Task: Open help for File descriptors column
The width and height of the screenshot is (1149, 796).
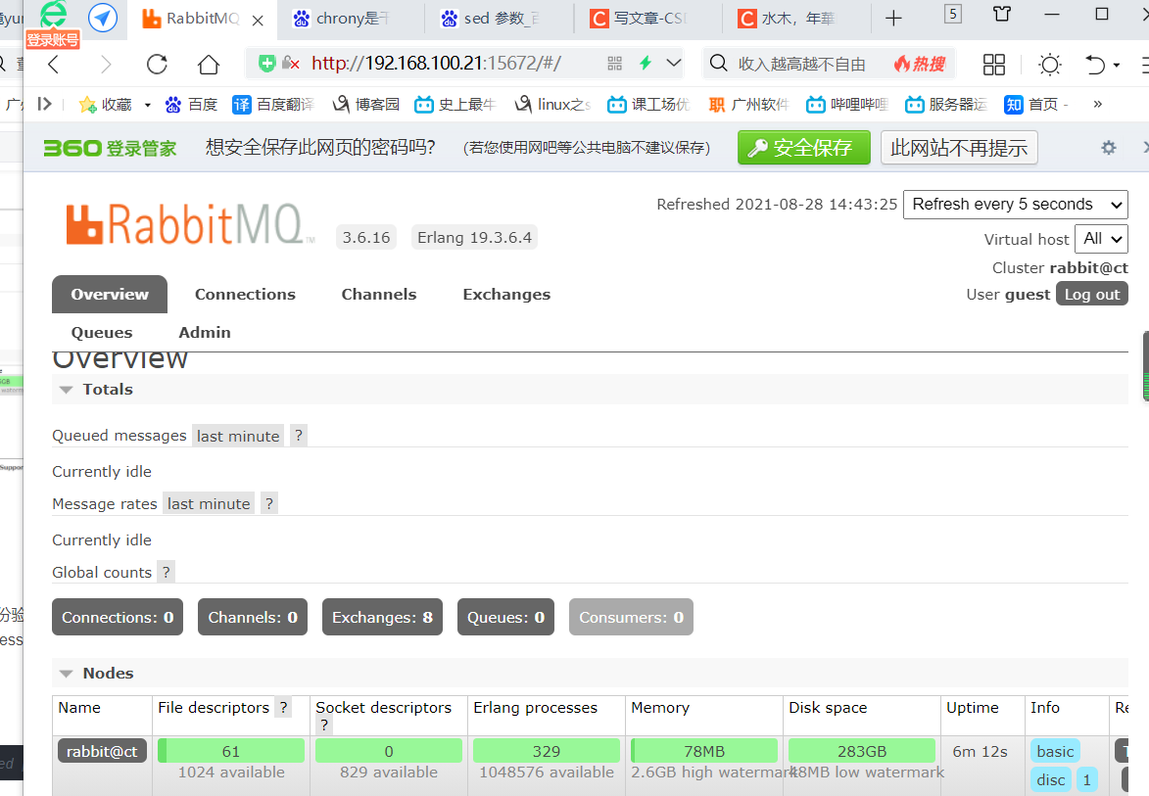Action: pyautogui.click(x=284, y=708)
